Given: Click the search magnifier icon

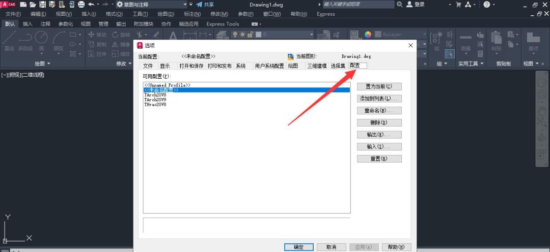Looking at the screenshot, I should 400,5.
